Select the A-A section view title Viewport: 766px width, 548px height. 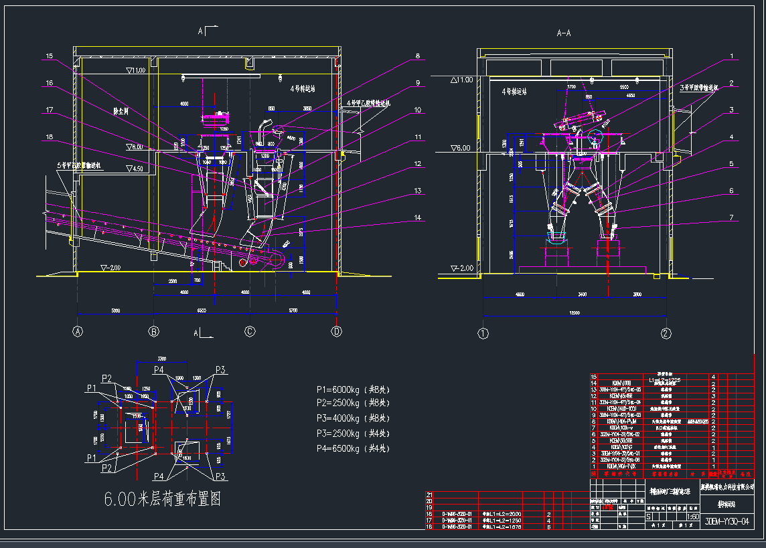coord(564,33)
